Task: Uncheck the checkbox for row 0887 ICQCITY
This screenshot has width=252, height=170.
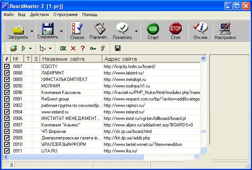Action: point(7,66)
